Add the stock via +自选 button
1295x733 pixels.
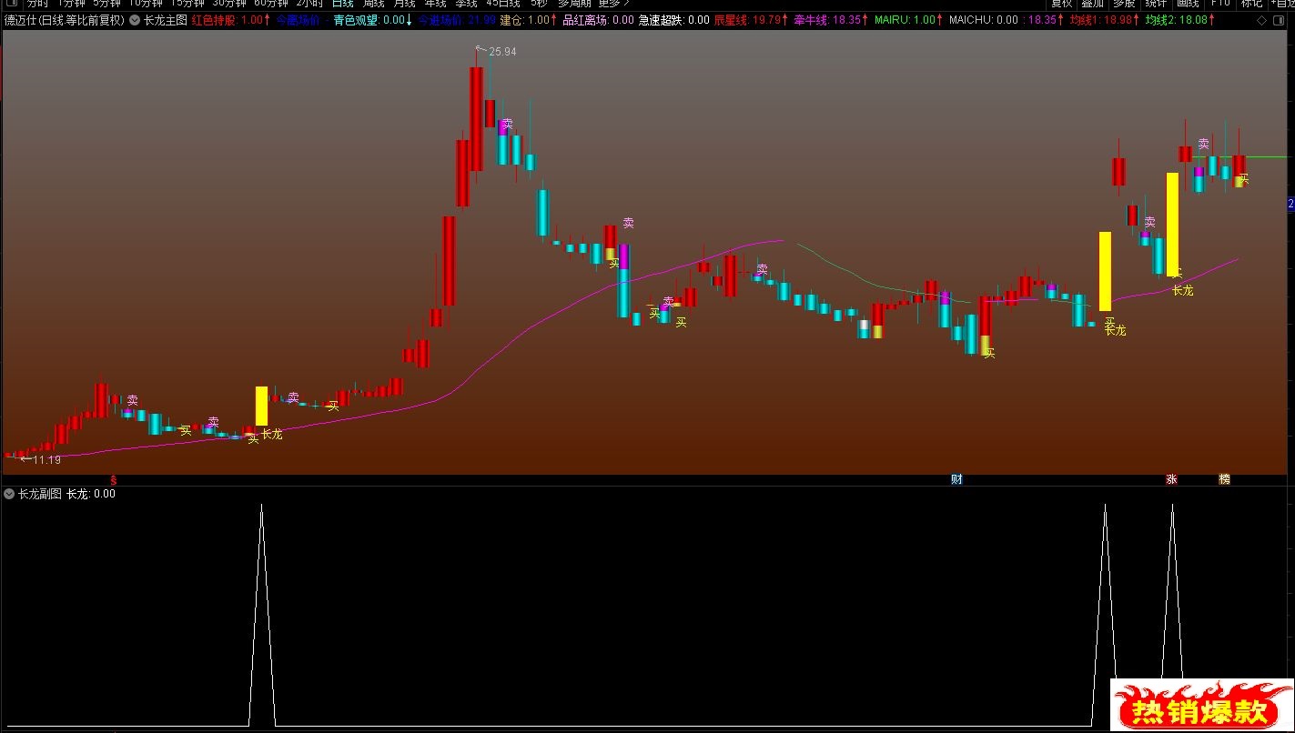tap(1283, 4)
